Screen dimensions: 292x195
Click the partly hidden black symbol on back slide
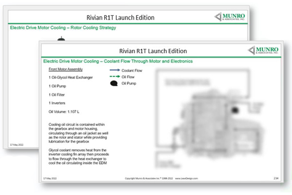click(x=61, y=39)
